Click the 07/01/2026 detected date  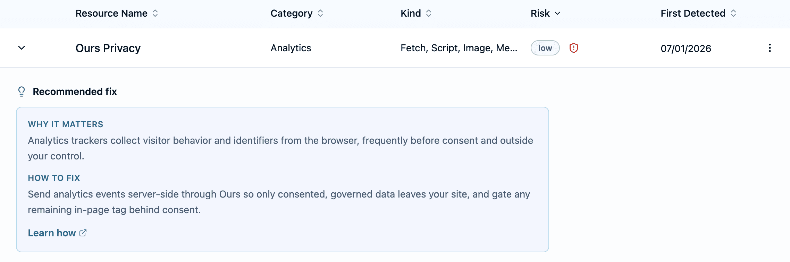686,48
